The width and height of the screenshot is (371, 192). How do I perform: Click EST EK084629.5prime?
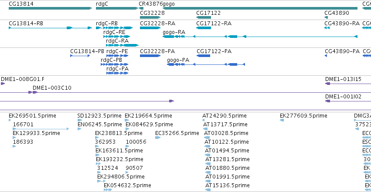127,129
